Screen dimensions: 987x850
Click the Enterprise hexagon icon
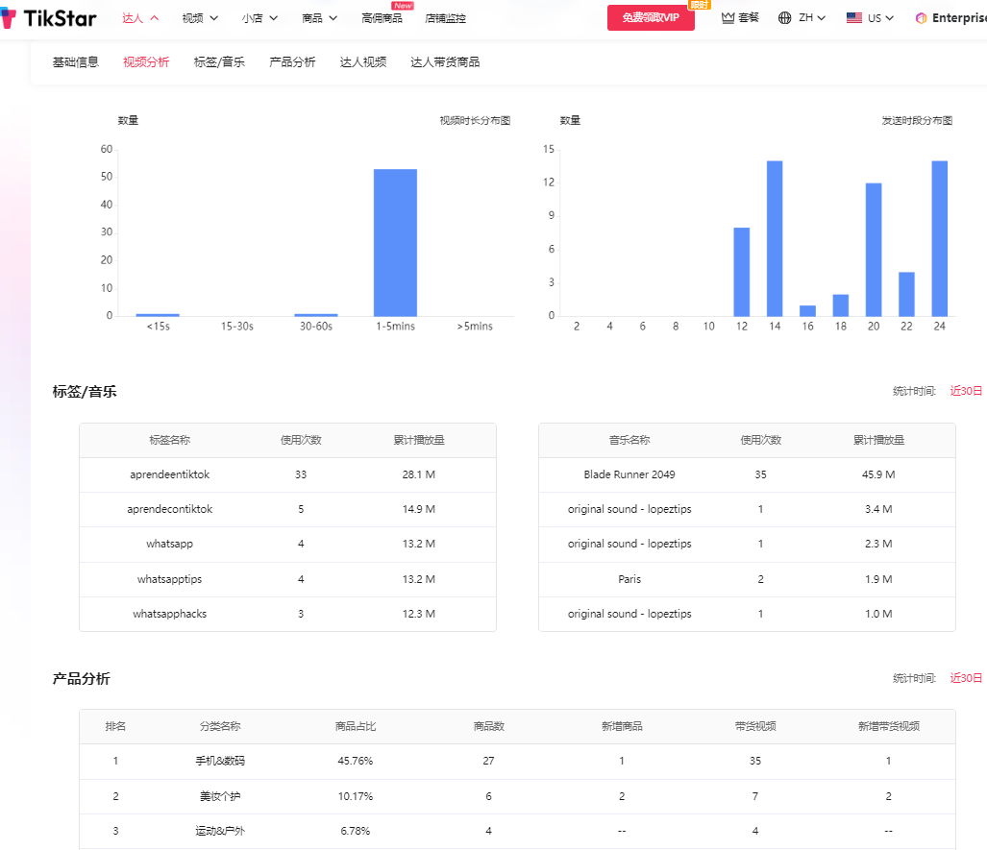point(921,17)
